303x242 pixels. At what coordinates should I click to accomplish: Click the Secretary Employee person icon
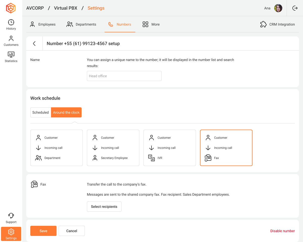95,158
